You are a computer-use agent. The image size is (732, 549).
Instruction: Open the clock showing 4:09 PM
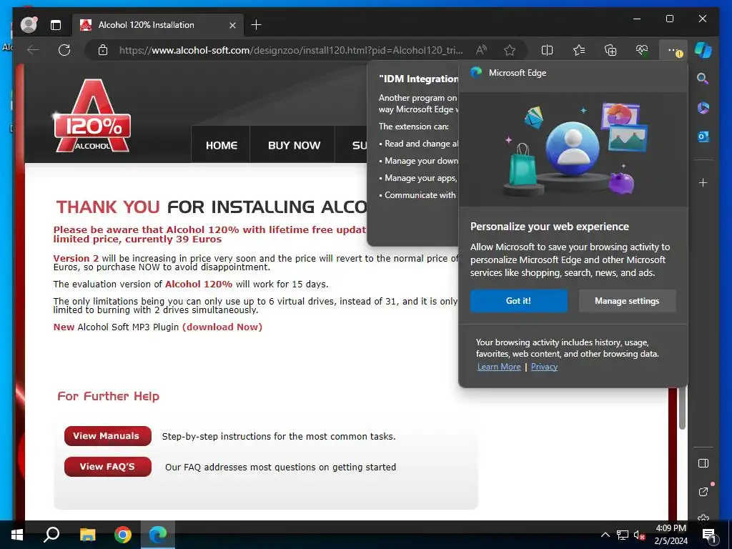[671, 535]
